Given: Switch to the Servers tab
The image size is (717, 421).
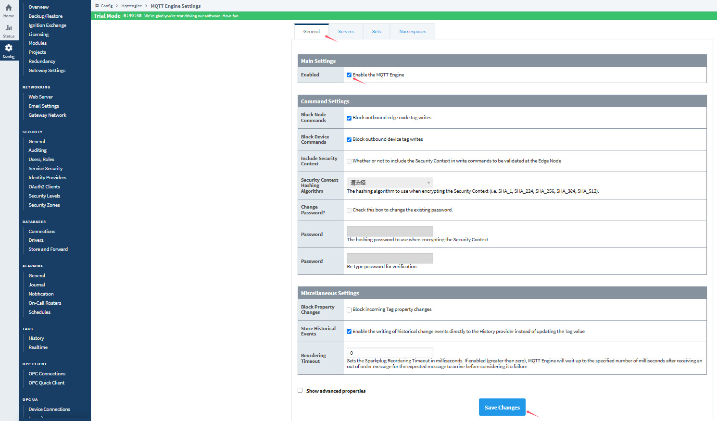Looking at the screenshot, I should click(346, 32).
